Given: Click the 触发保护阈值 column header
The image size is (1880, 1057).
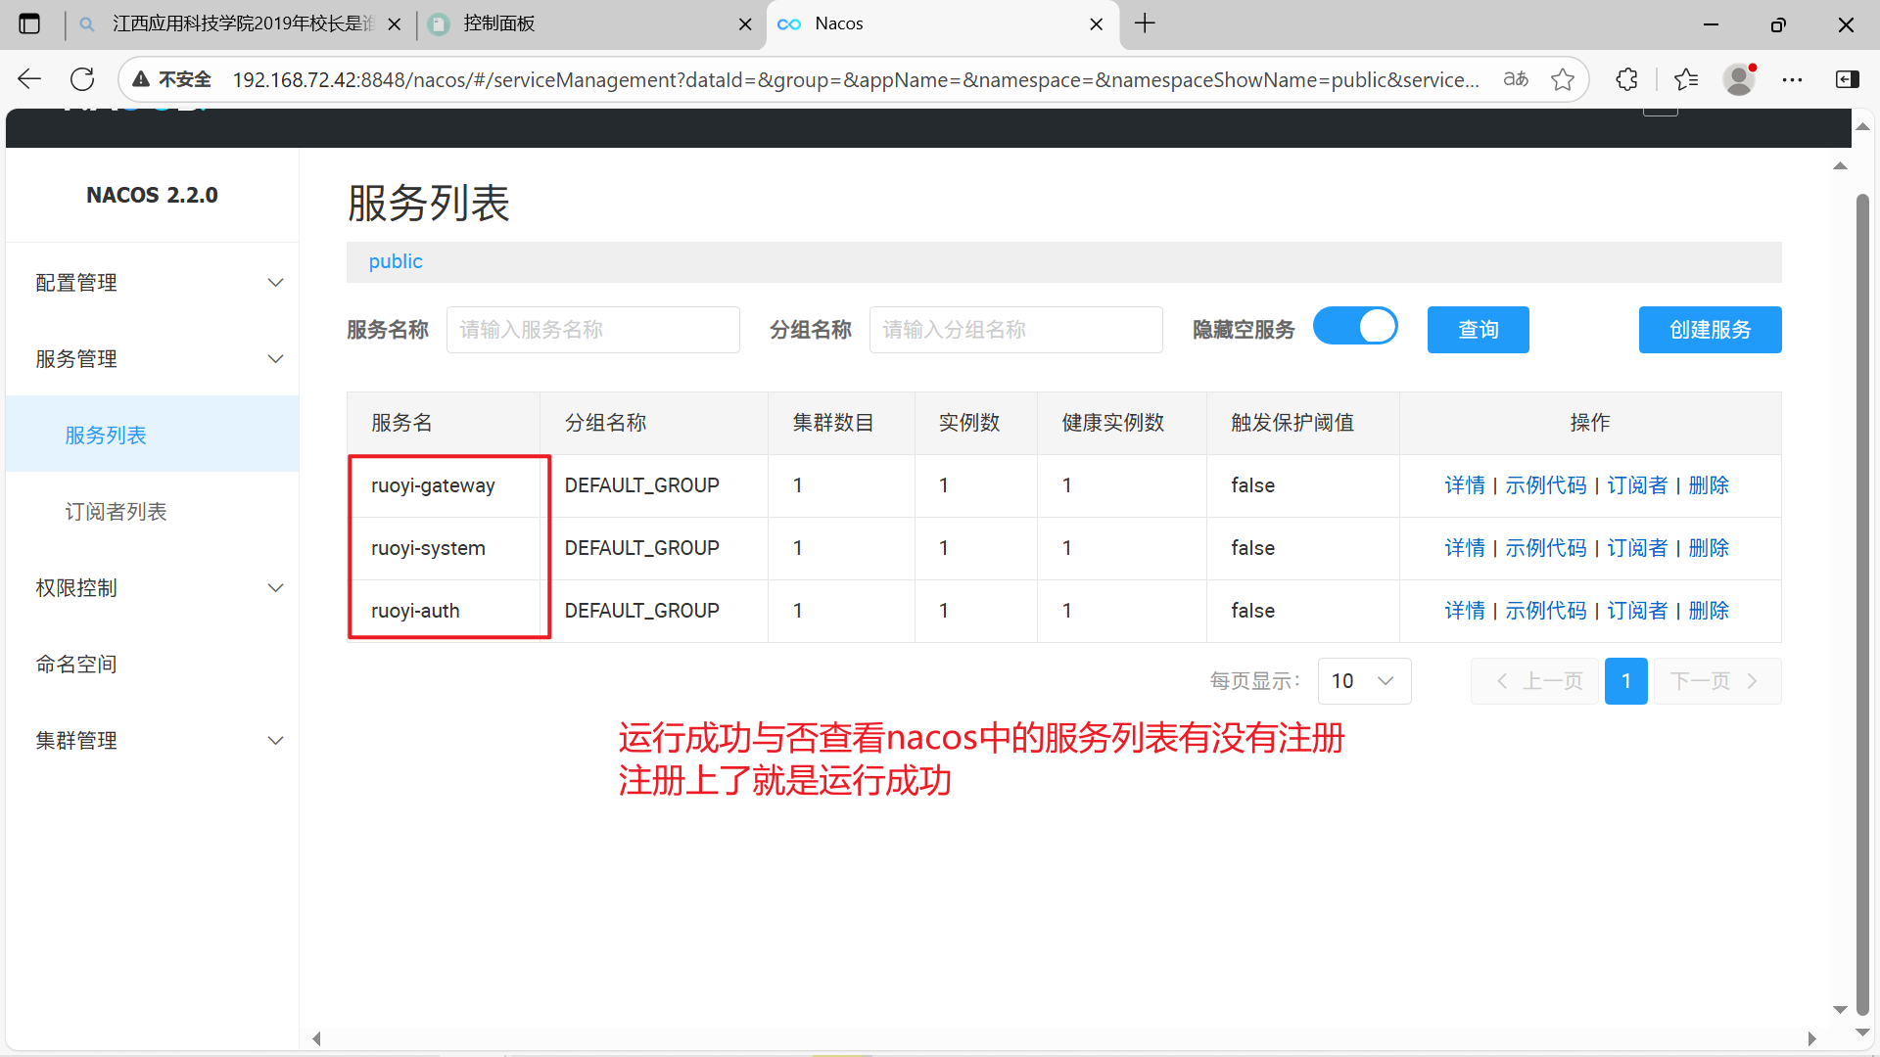Looking at the screenshot, I should tap(1292, 423).
